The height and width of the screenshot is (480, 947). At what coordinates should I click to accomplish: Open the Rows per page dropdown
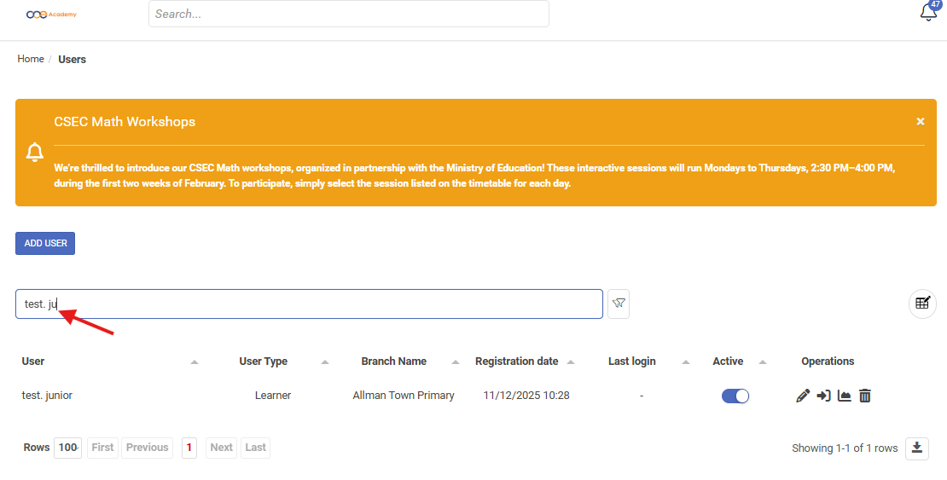(x=67, y=448)
